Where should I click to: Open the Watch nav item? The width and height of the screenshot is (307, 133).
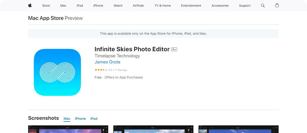coord(118,6)
